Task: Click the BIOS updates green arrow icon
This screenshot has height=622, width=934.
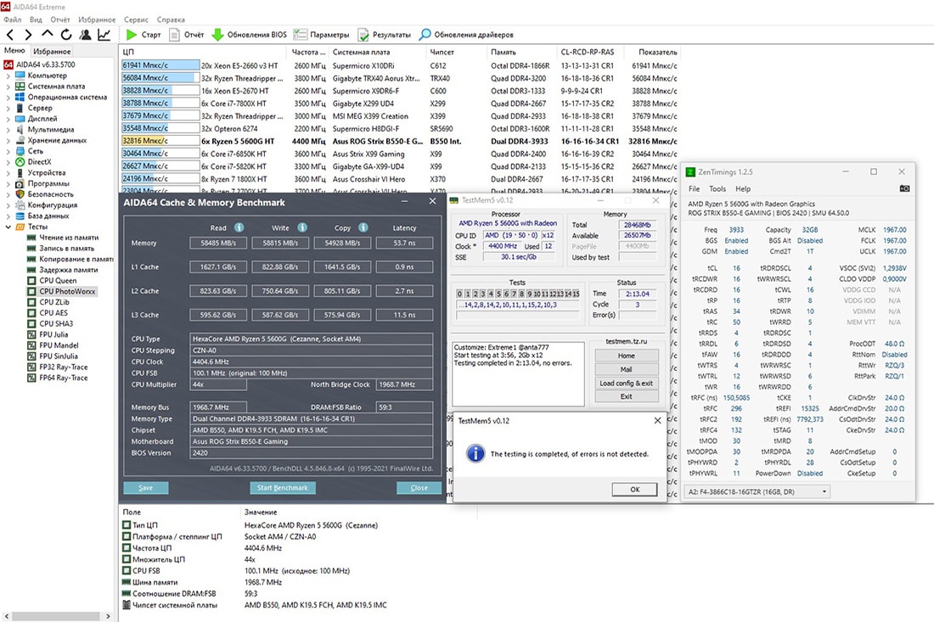Action: 217,35
